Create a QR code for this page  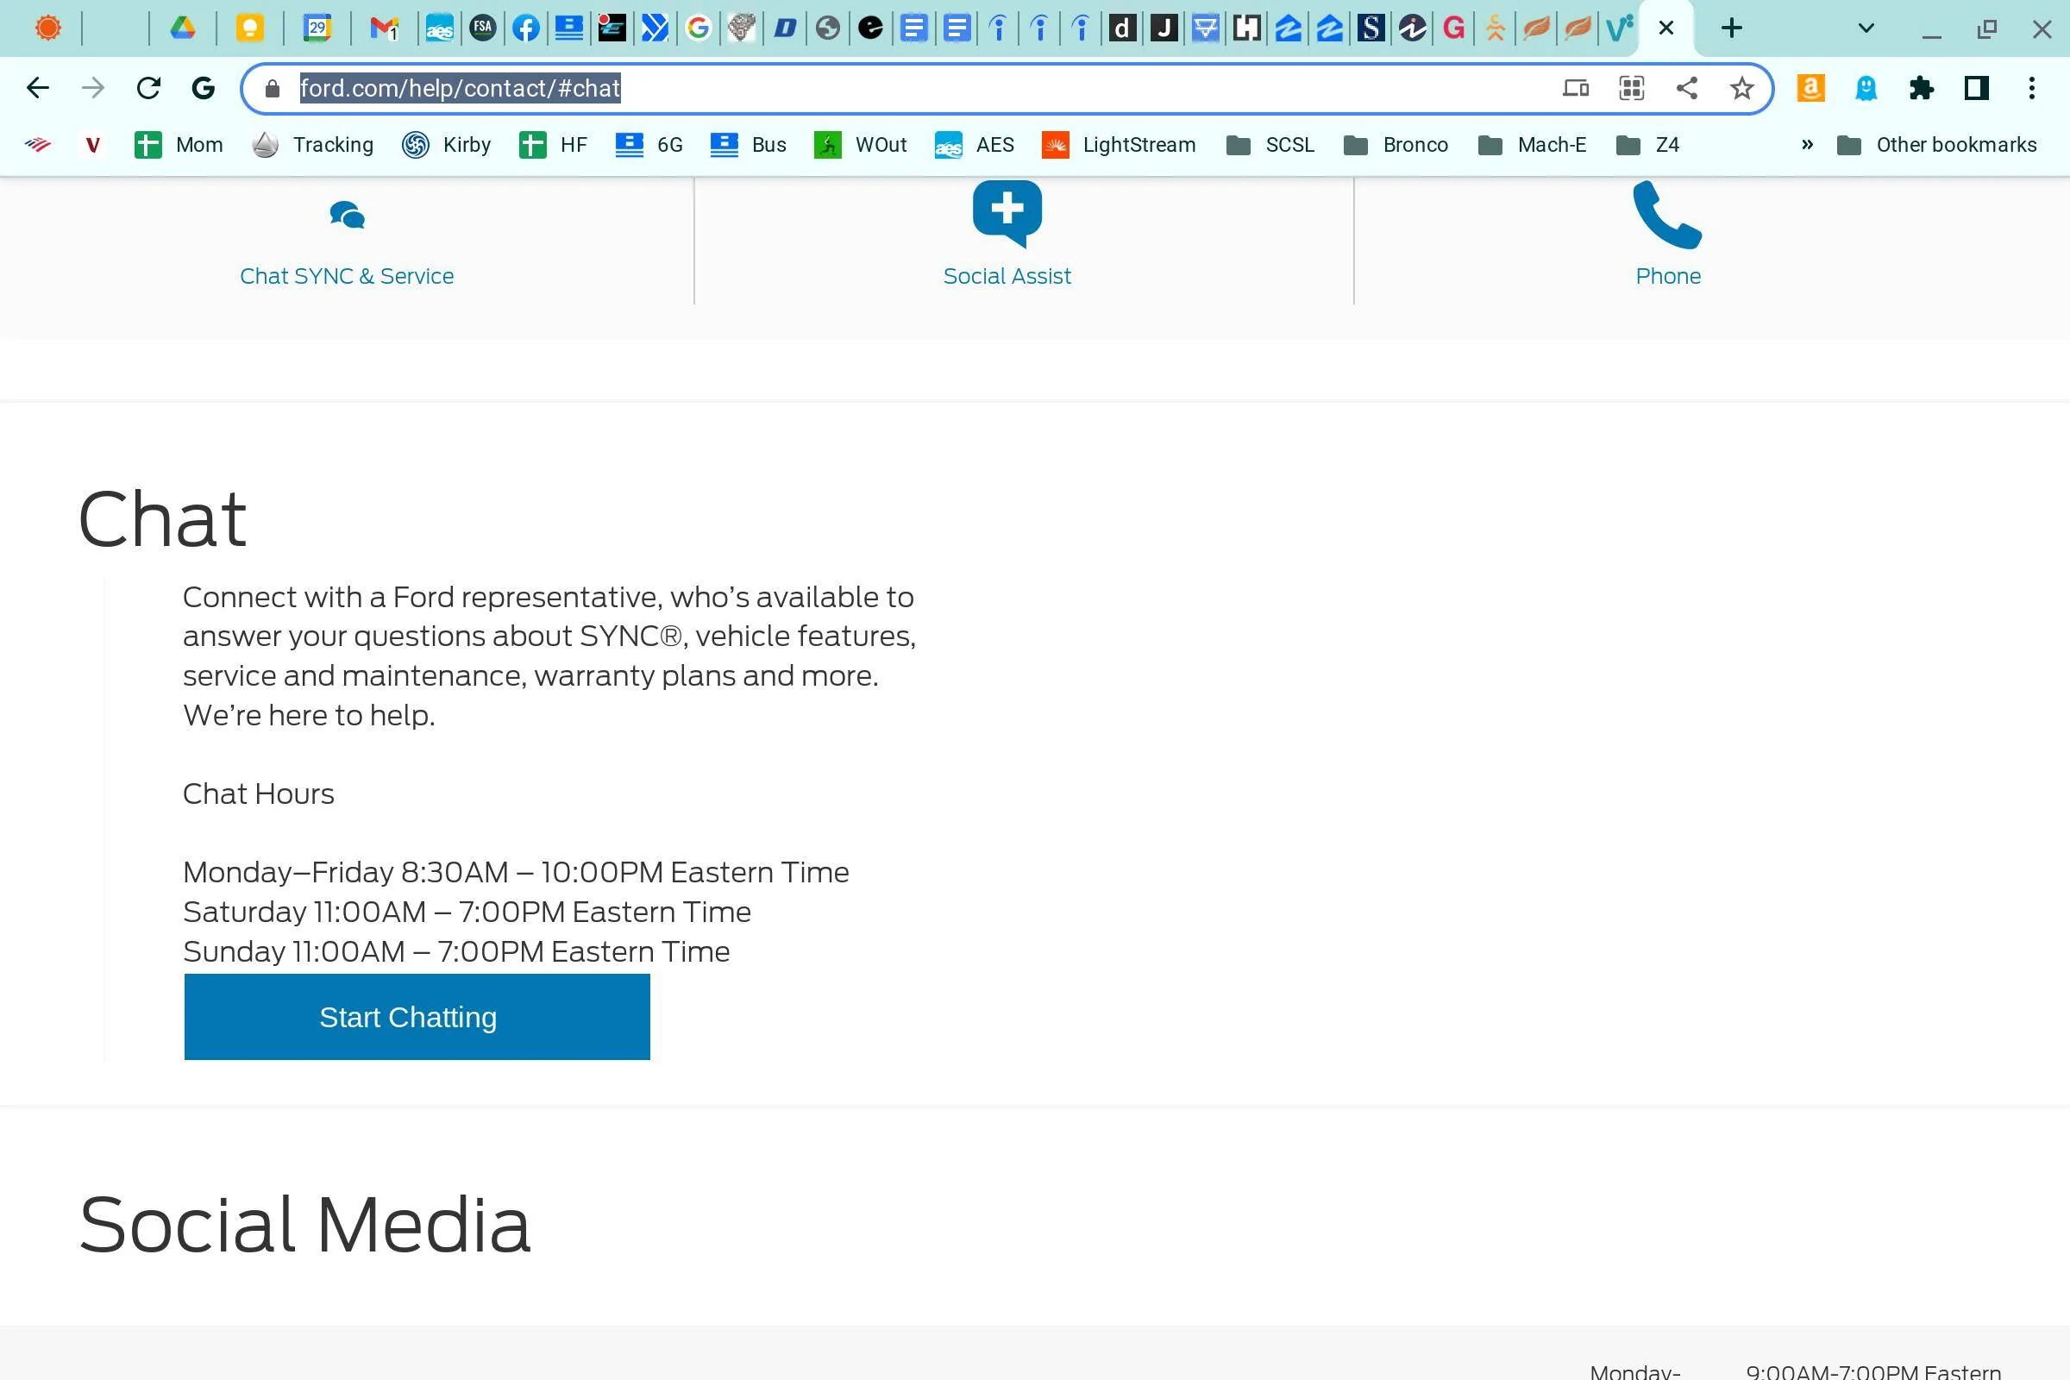(1631, 88)
